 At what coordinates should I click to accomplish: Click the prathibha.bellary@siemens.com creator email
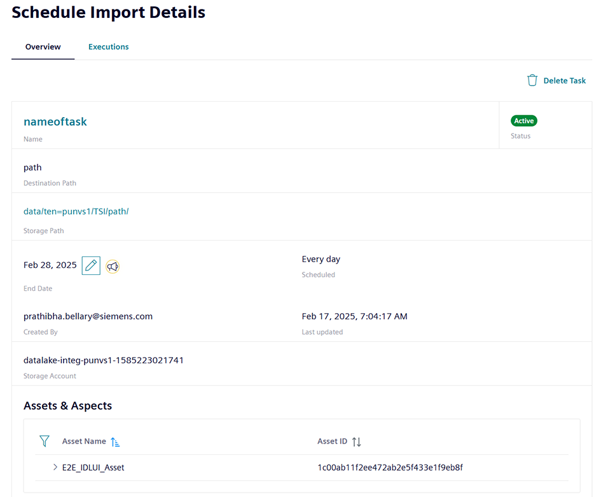pyautogui.click(x=88, y=316)
